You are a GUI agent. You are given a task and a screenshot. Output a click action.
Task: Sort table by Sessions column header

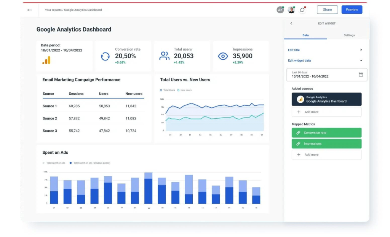[x=76, y=94]
